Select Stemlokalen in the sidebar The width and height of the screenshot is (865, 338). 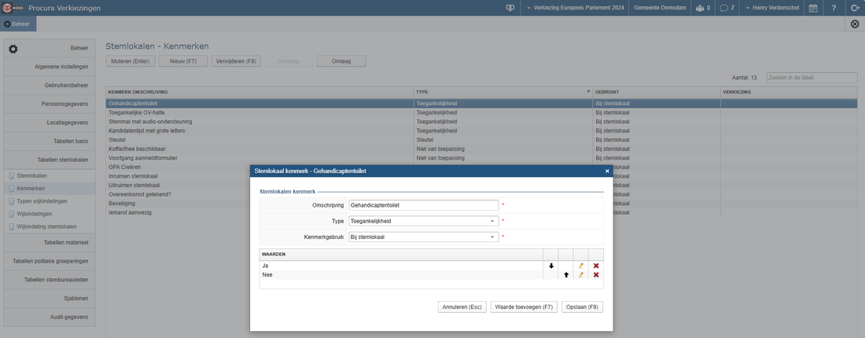pyautogui.click(x=31, y=176)
